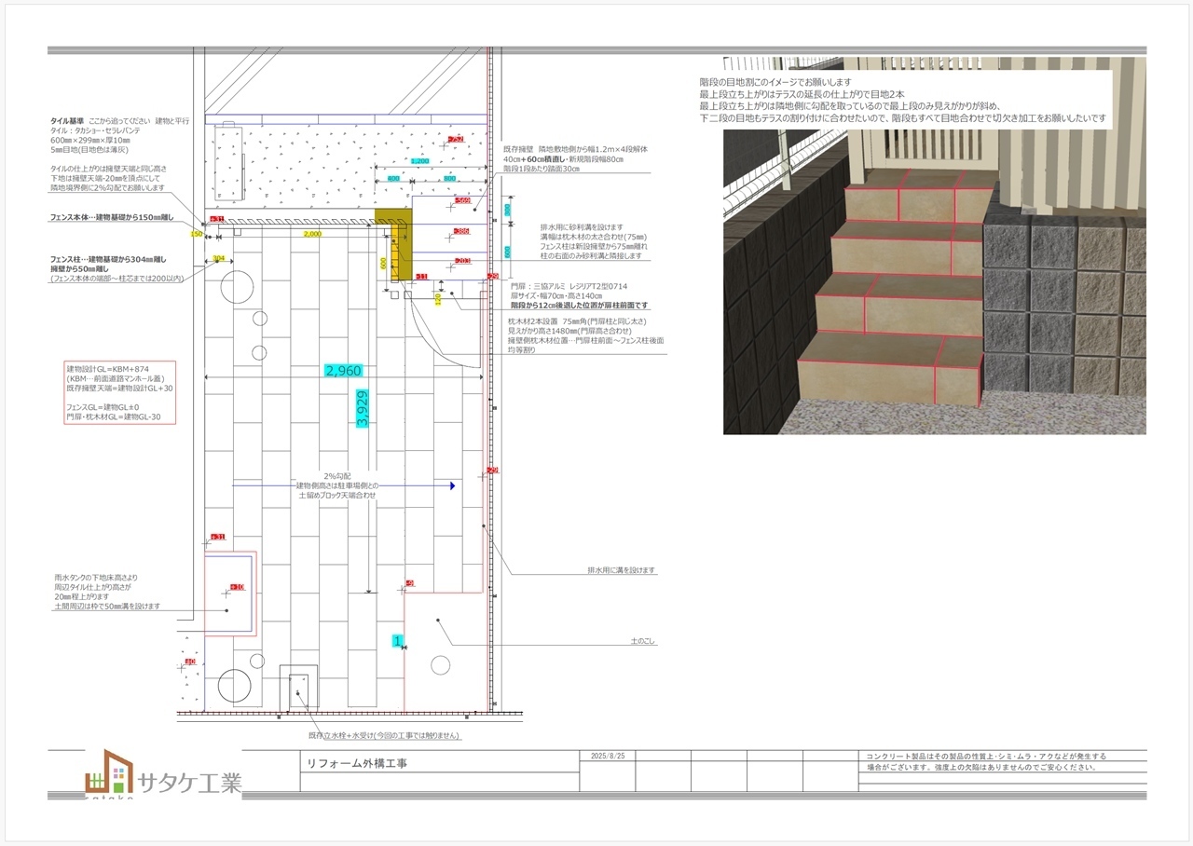
Task: Click the large circle in bottom-left of plan
Action: coord(234,686)
